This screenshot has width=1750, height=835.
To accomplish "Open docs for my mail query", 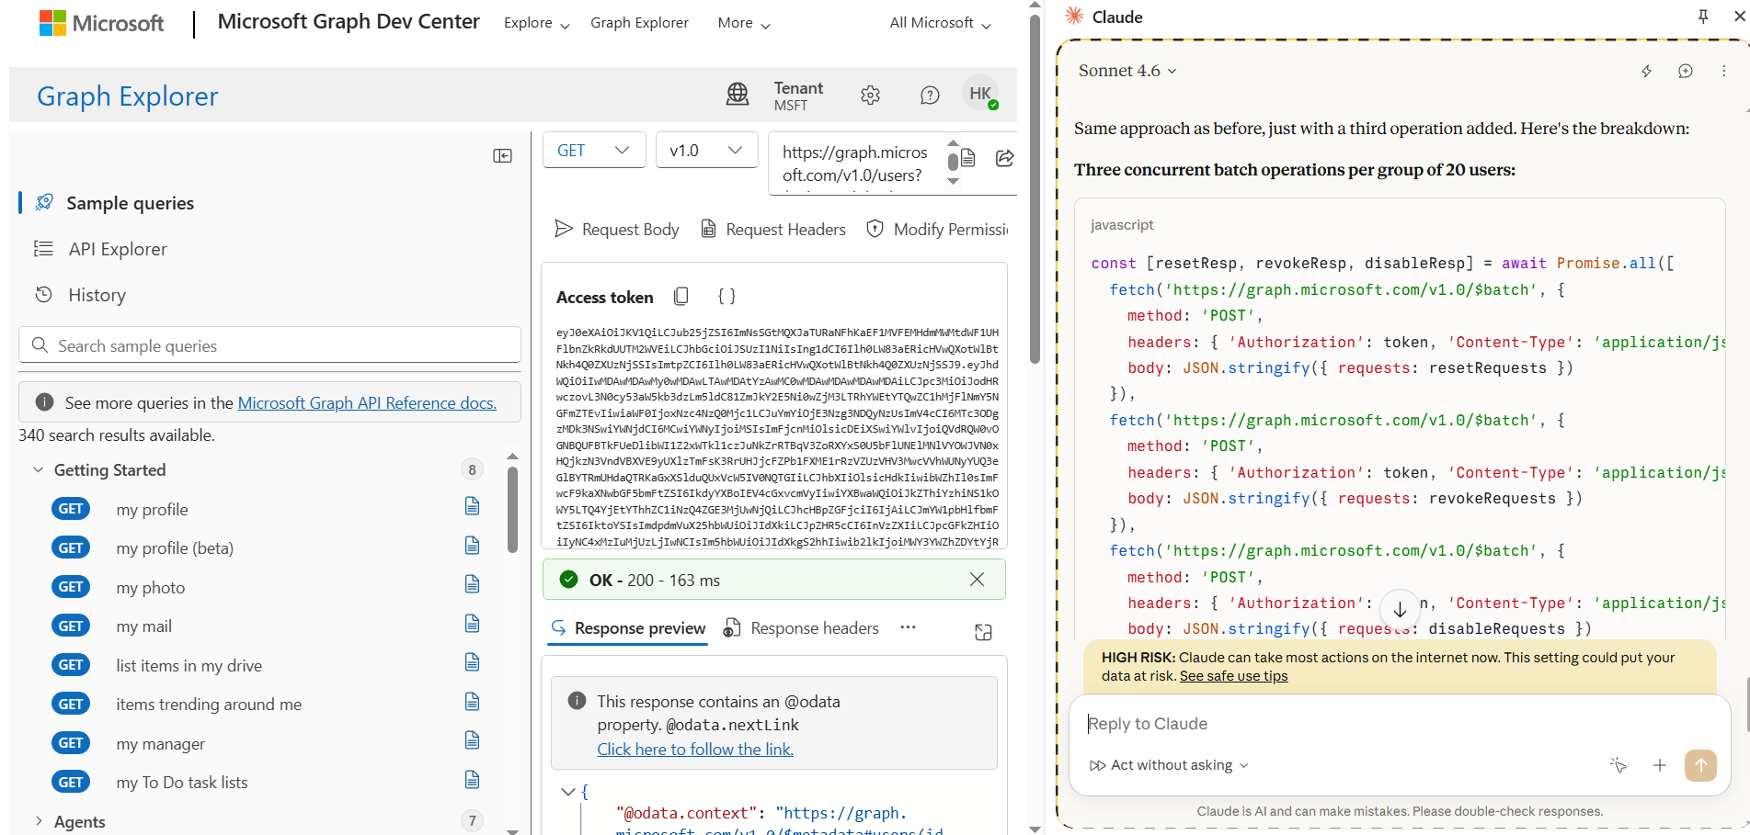I will [472, 624].
